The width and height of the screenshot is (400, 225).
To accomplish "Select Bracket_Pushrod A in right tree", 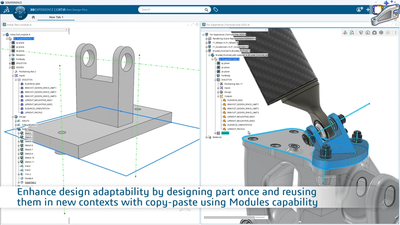I will (x=231, y=51).
